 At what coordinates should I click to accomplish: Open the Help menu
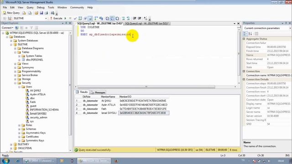(x=90, y=7)
